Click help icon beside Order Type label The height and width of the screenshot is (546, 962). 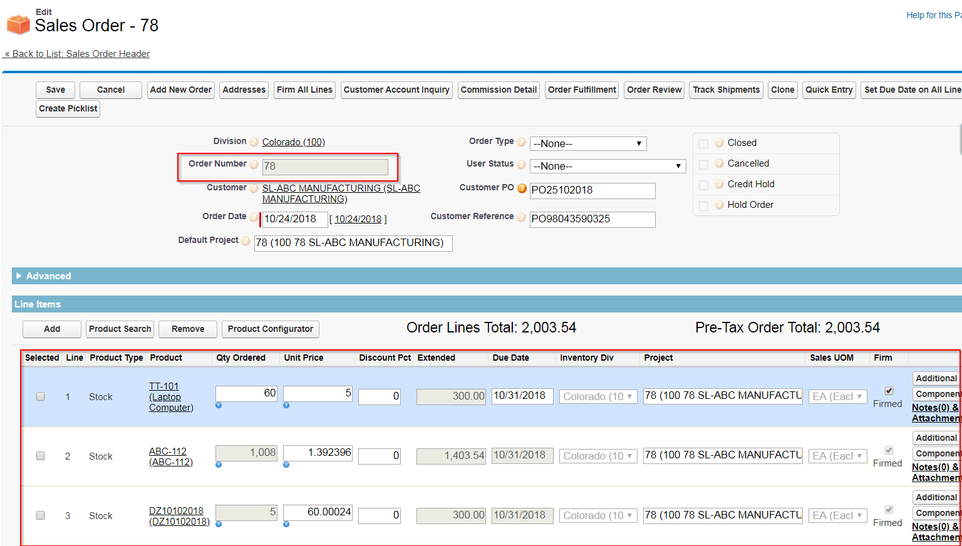tap(521, 142)
